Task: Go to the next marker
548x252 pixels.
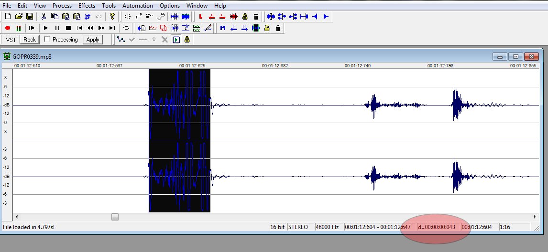Action: (245, 28)
